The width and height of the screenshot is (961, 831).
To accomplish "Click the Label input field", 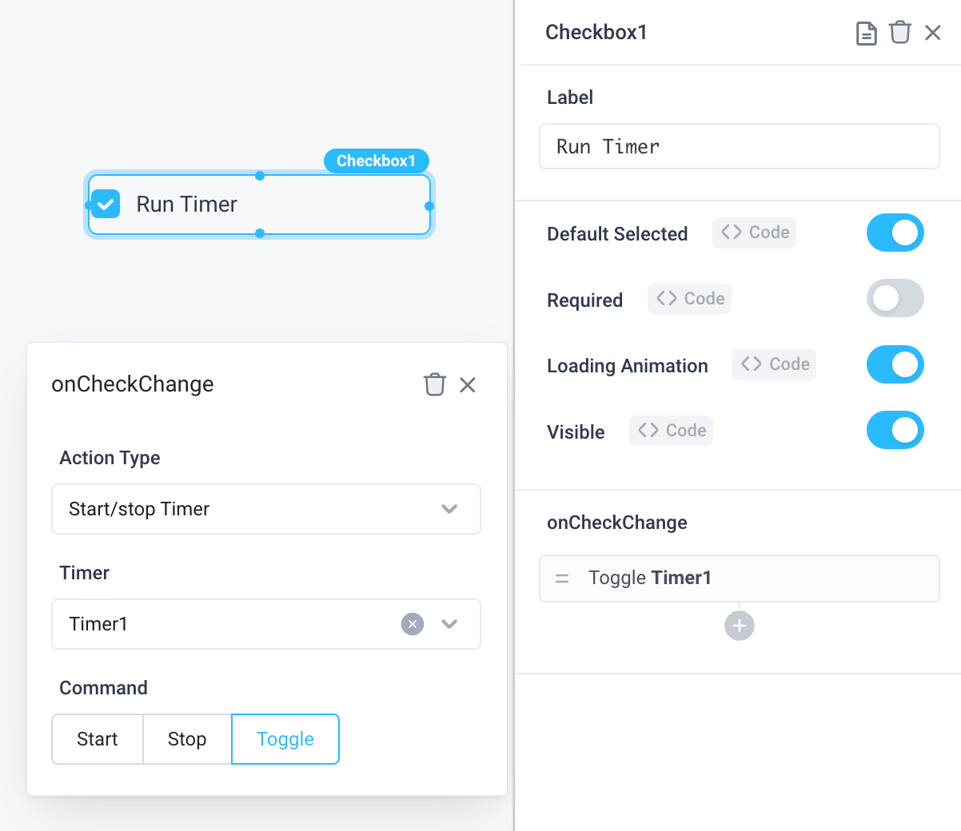I will pyautogui.click(x=739, y=146).
